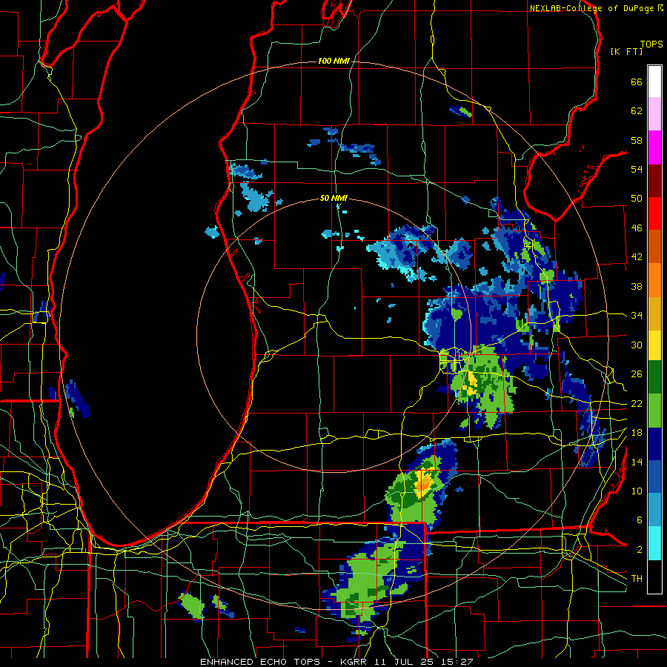Image resolution: width=667 pixels, height=667 pixels.
Task: Click the '50 NMI' range ring label
Action: pyautogui.click(x=333, y=198)
